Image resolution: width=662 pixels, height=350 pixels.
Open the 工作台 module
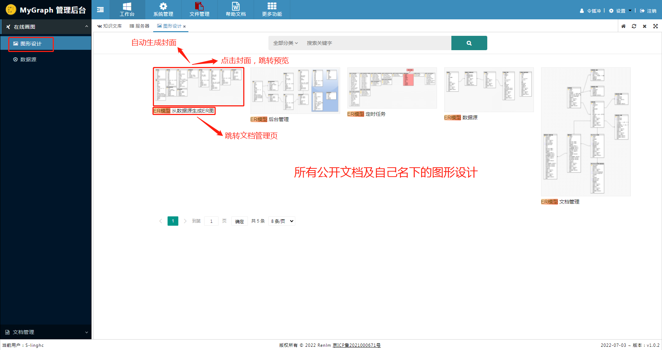click(127, 10)
